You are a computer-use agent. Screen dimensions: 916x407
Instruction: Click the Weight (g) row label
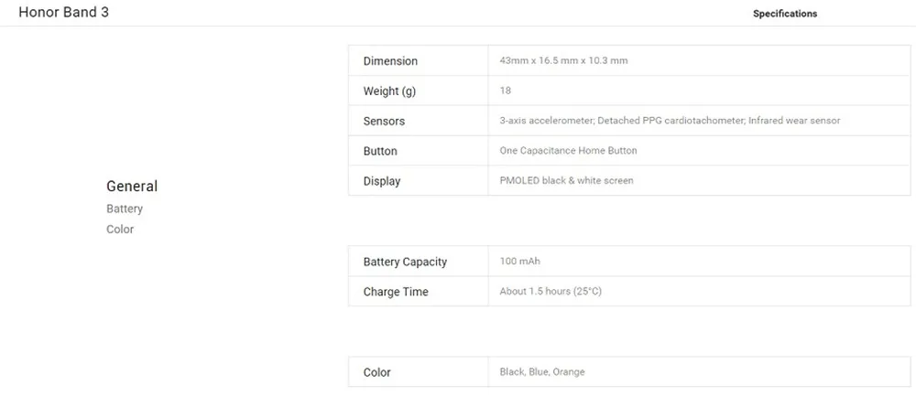(389, 91)
